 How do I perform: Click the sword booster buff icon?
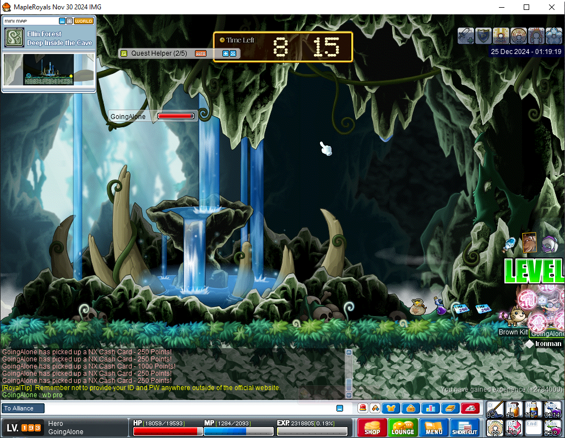click(x=466, y=36)
